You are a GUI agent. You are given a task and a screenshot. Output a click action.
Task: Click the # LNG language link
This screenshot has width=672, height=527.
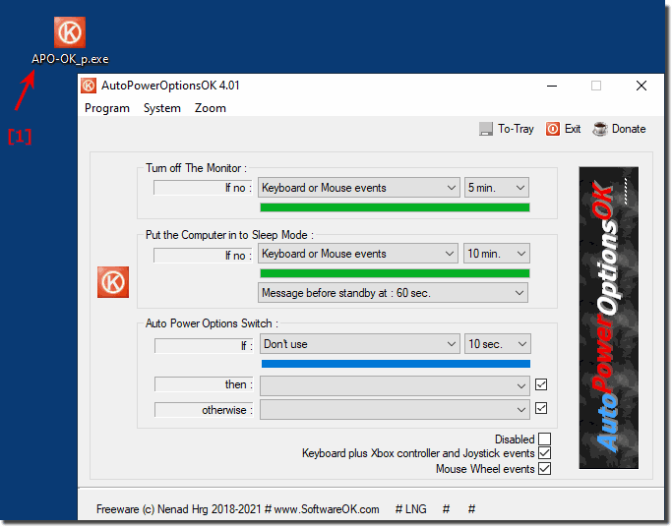click(x=410, y=509)
